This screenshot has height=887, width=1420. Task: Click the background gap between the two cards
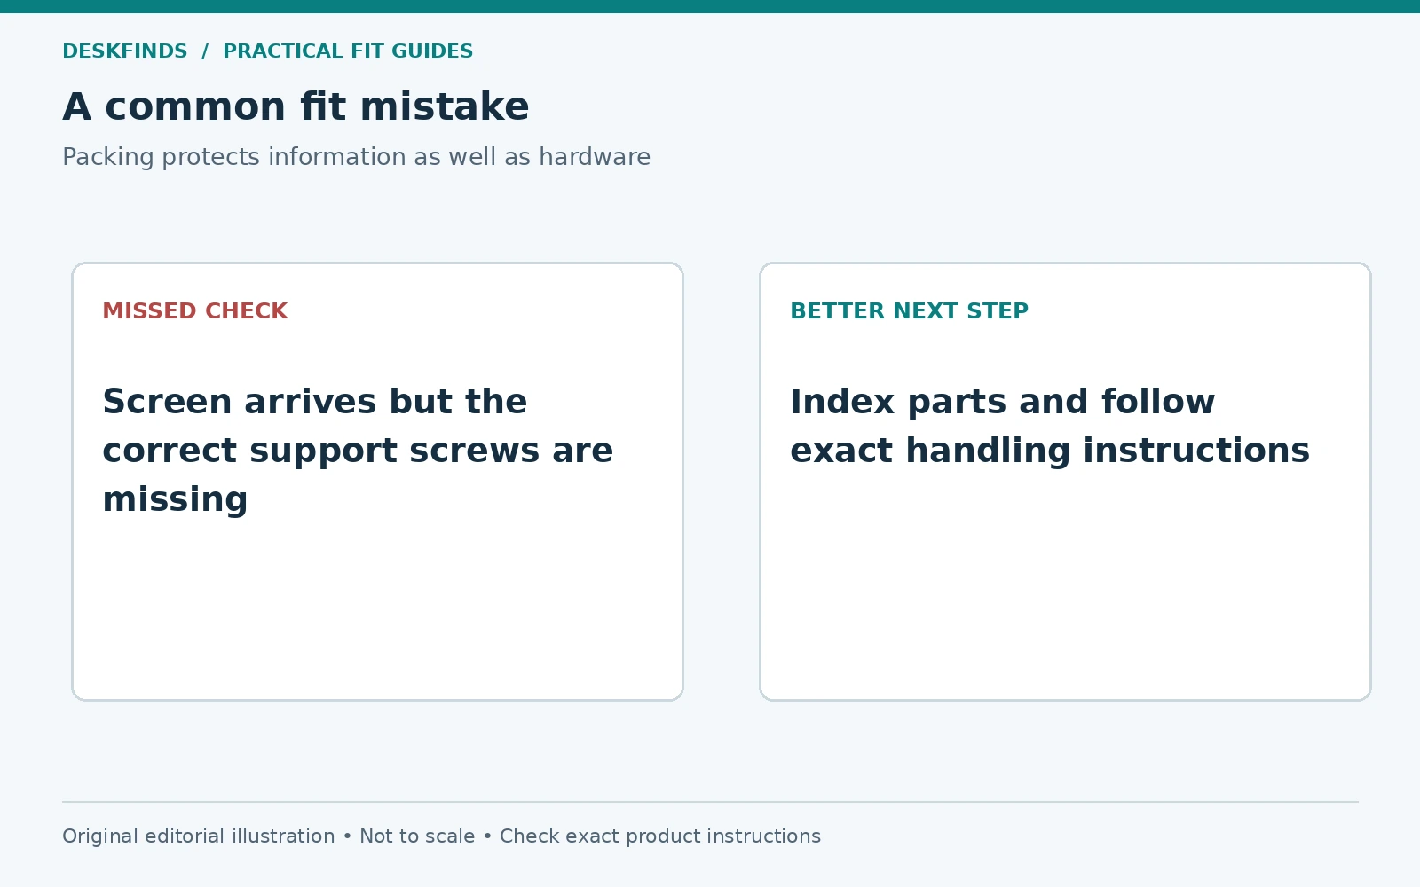(722, 482)
